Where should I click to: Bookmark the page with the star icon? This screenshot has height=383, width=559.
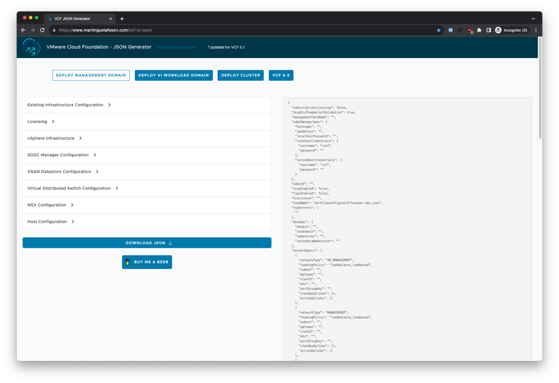[439, 30]
